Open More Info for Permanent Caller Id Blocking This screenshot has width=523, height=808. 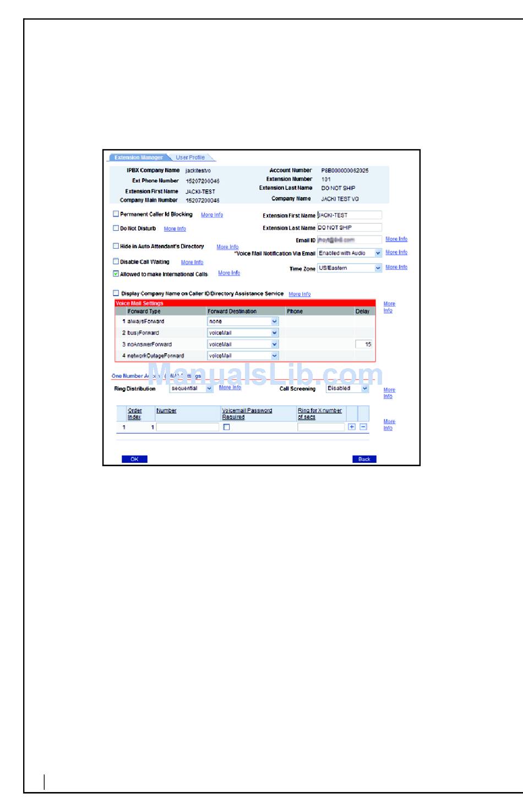[212, 215]
